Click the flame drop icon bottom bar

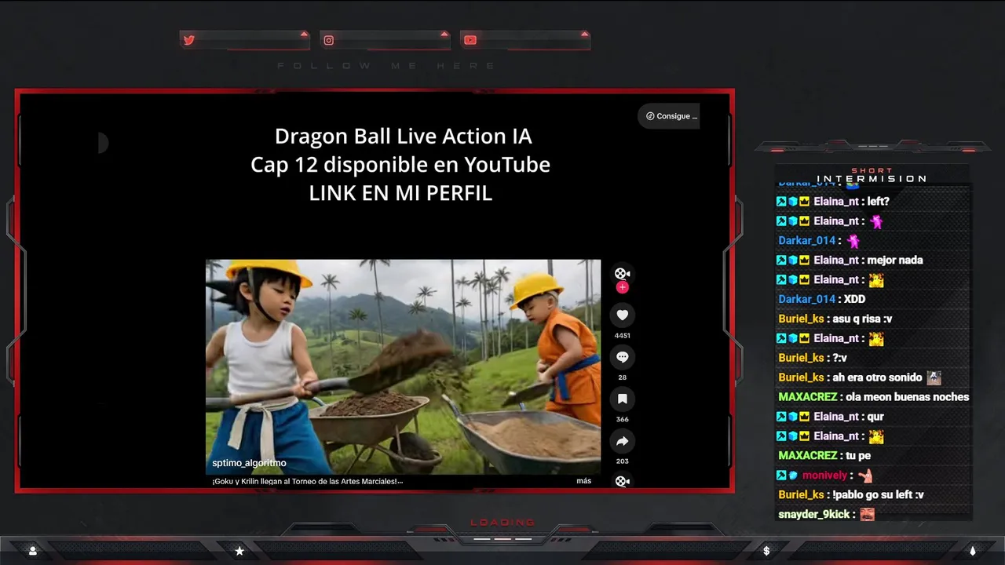[972, 551]
